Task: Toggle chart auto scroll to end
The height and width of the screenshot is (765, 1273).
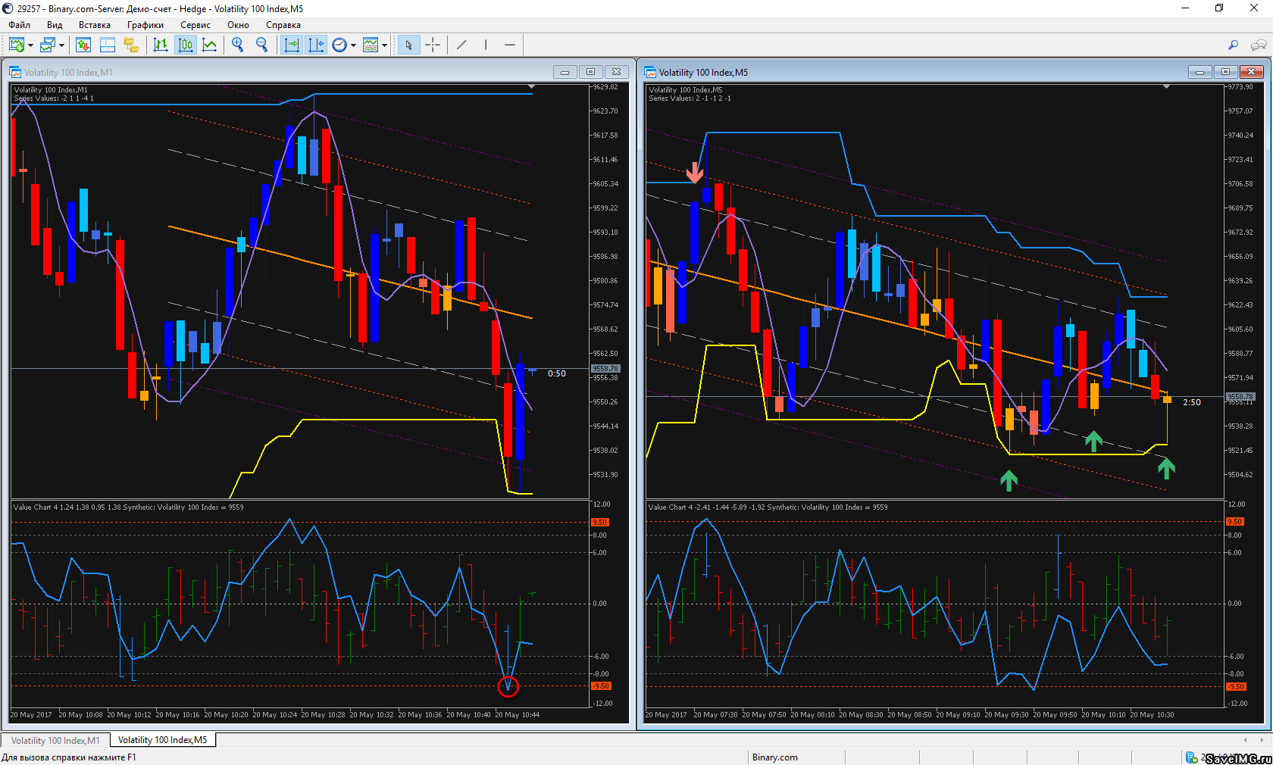Action: point(291,45)
